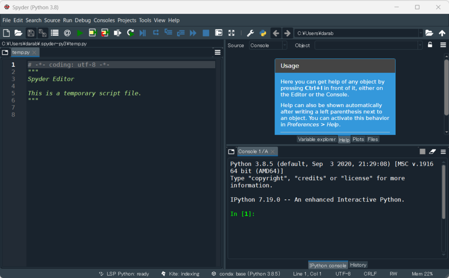Open the Consoles menu
Screen dimensions: 449x278
click(x=104, y=20)
